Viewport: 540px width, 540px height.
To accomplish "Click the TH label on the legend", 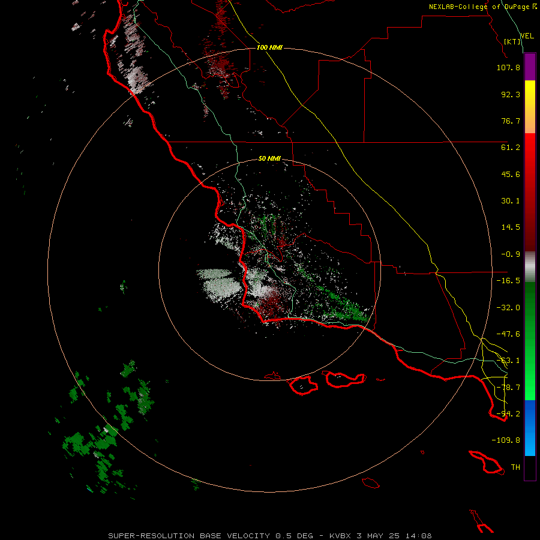I will coord(515,467).
